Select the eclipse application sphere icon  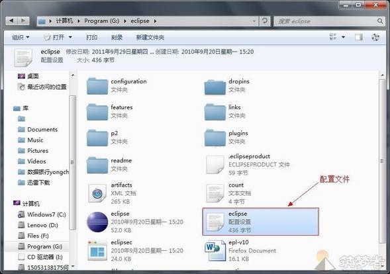click(x=97, y=222)
